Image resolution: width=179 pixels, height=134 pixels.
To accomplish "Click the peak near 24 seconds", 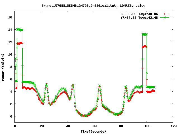I will [x=46, y=85].
